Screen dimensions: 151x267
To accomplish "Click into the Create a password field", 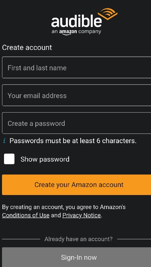I will [x=77, y=123].
